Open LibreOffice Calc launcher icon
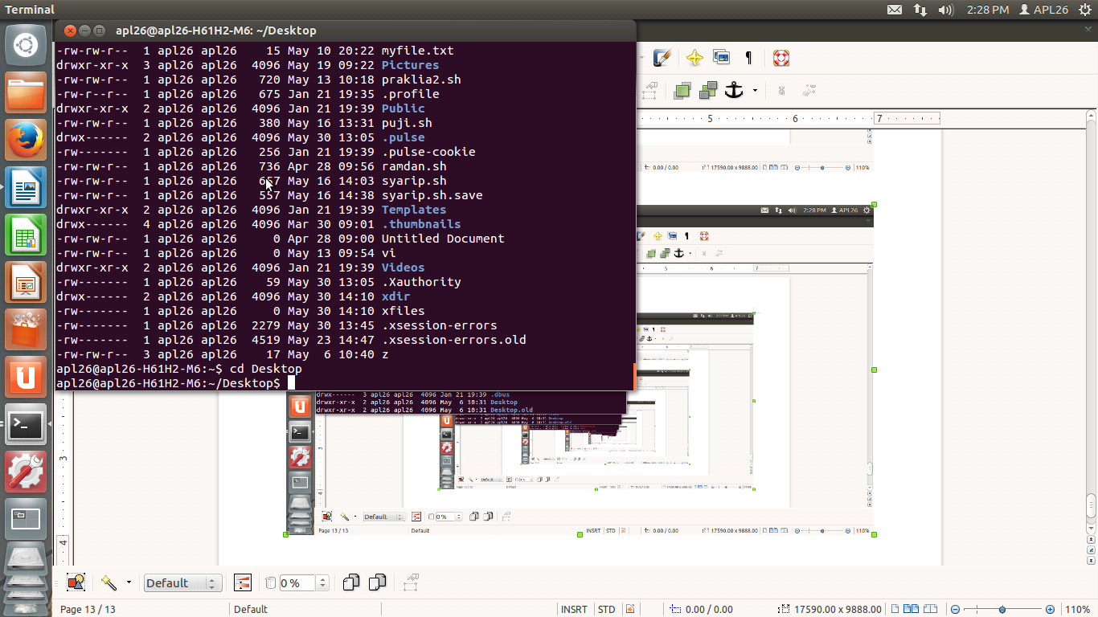The height and width of the screenshot is (617, 1098). [x=26, y=236]
